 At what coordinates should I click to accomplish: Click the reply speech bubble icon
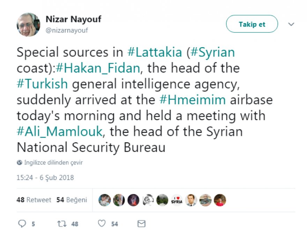[22, 224]
